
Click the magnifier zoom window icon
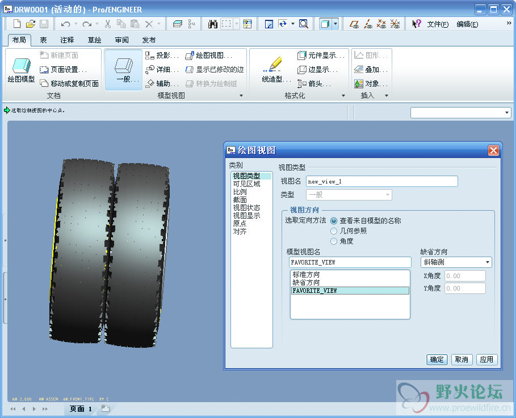coord(304,24)
